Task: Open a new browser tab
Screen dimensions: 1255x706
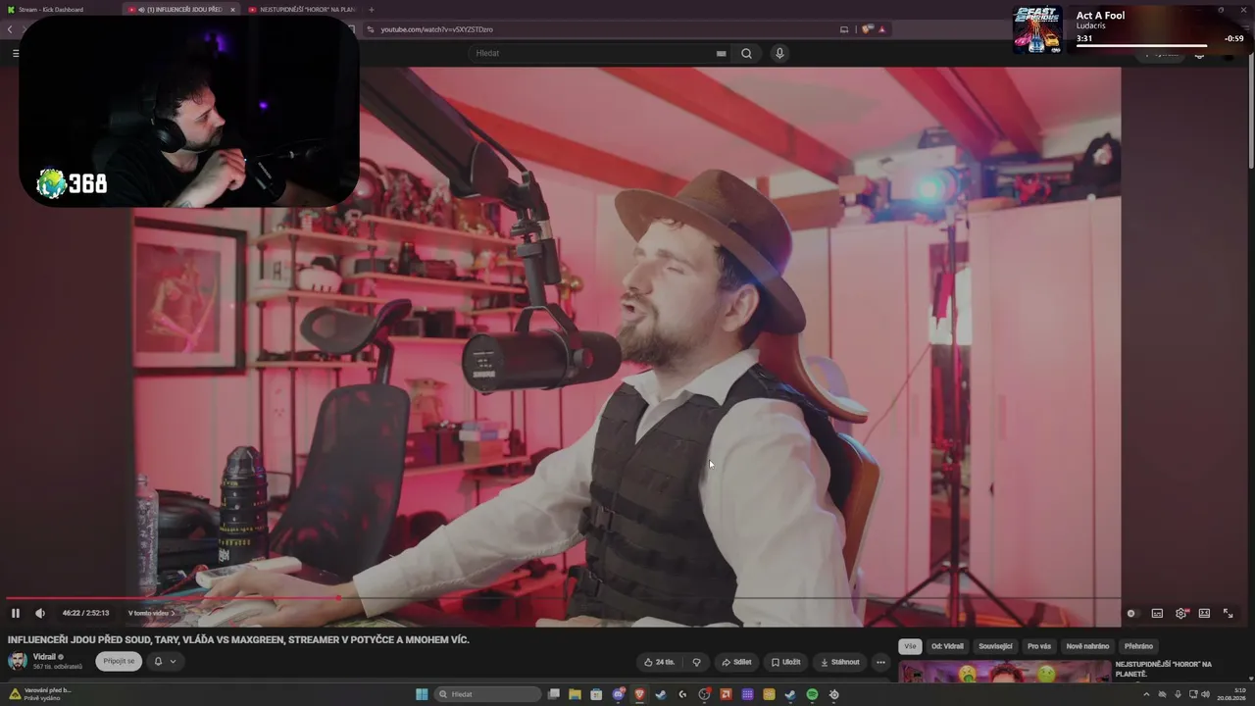Action: pos(372,9)
